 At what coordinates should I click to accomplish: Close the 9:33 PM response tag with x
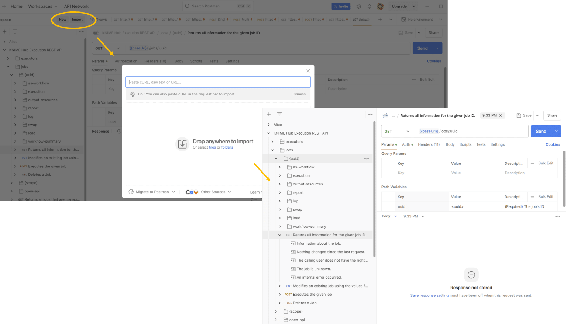click(501, 116)
